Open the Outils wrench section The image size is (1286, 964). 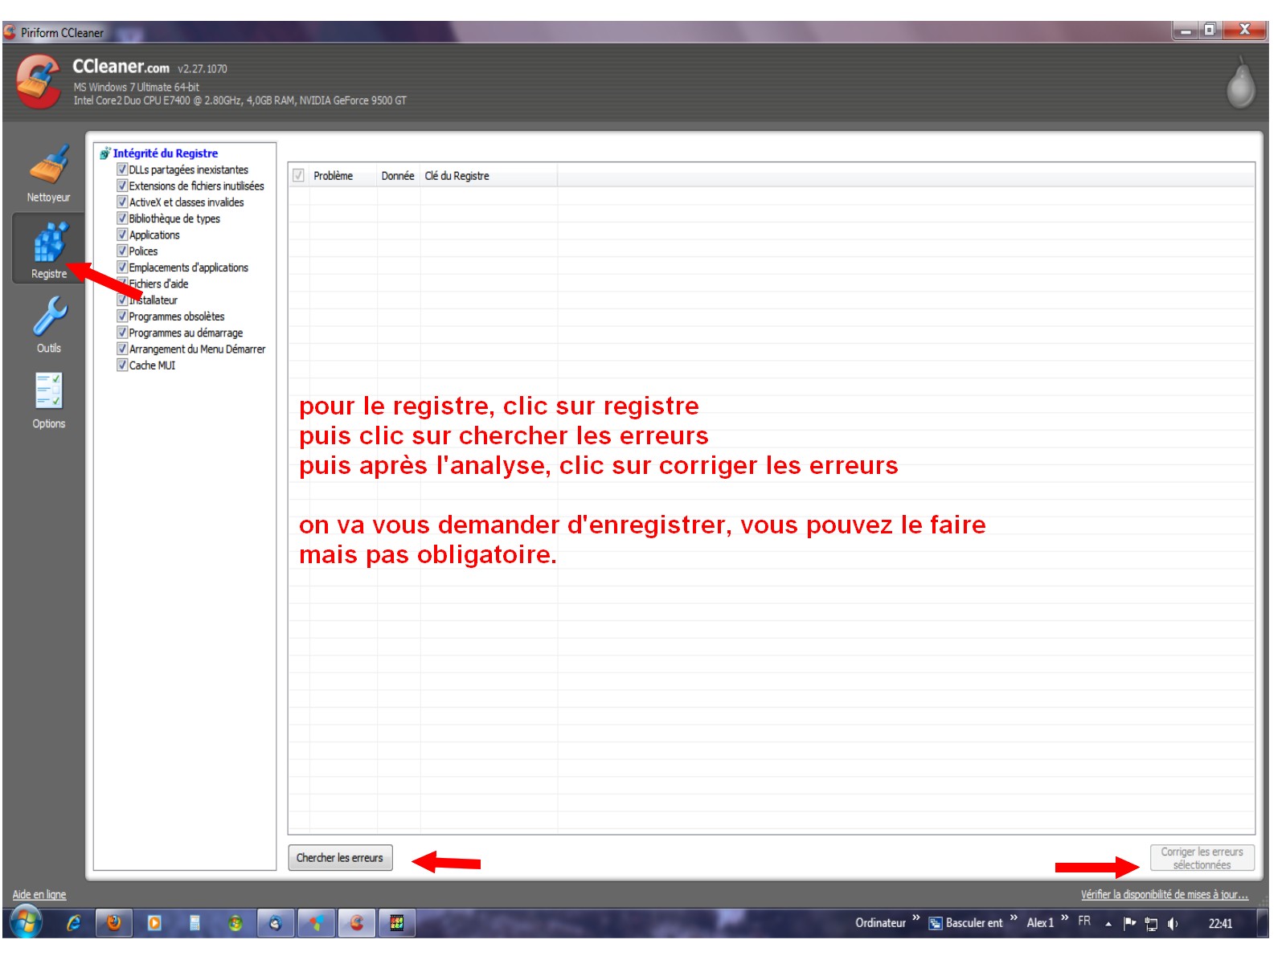point(48,324)
